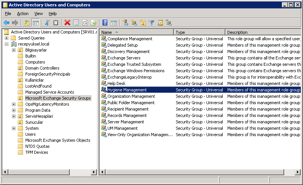Select Exchange Trusted Subsystem group
Viewport: 303px width, 185px height.
(x=134, y=64)
